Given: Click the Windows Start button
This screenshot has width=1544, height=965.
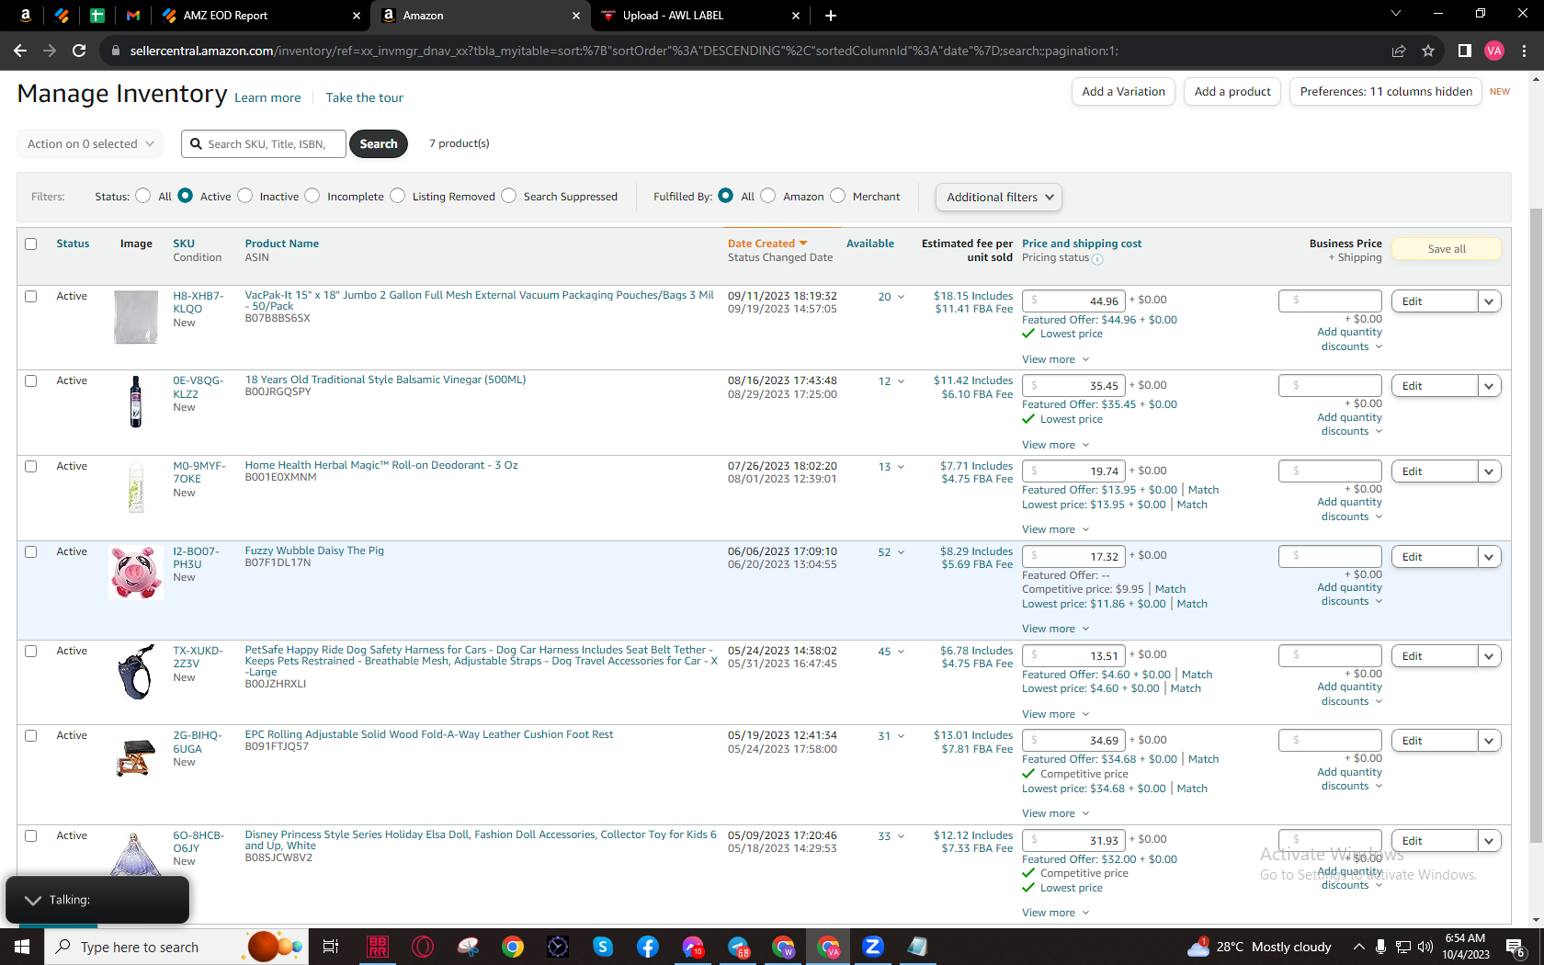Looking at the screenshot, I should [22, 947].
